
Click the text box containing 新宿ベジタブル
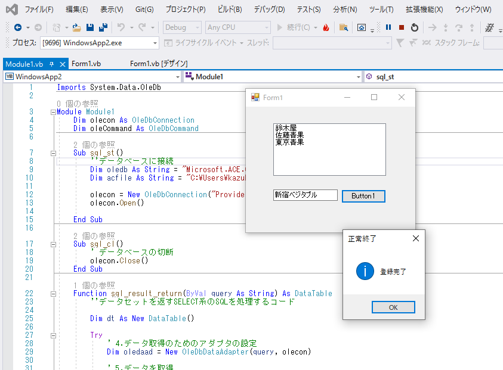305,195
